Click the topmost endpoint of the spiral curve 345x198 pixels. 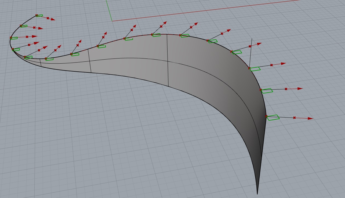[x=37, y=16]
